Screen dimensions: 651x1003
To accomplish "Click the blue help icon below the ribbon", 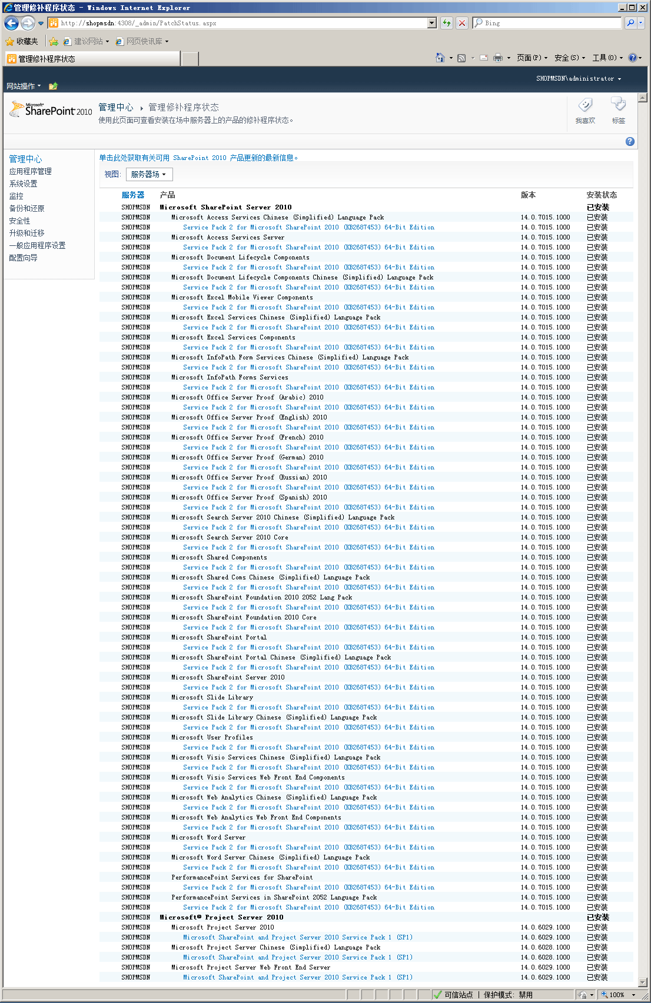I will [630, 141].
